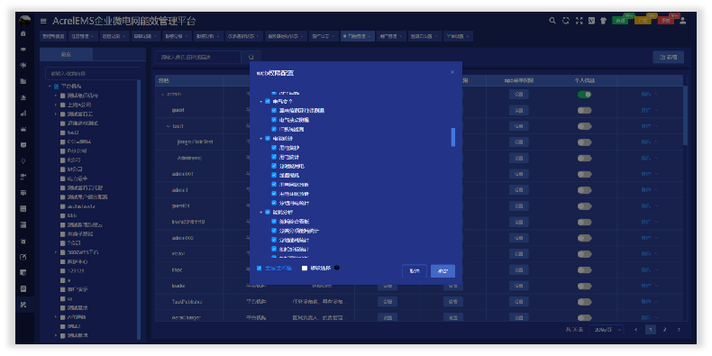Confirm the web permission dialog with blue button
712x356 pixels.
(443, 271)
